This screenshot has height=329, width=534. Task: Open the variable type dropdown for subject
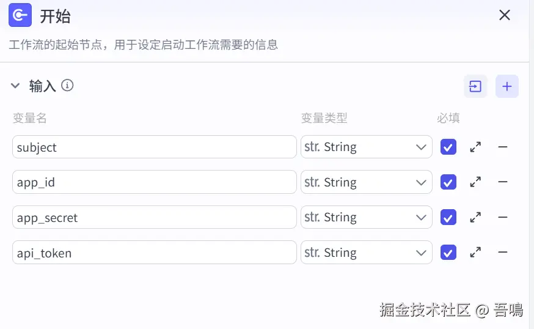[x=366, y=147]
